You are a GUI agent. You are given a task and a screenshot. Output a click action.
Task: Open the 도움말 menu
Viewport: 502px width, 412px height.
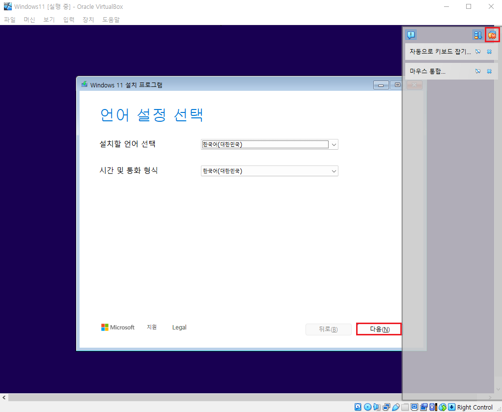(111, 20)
